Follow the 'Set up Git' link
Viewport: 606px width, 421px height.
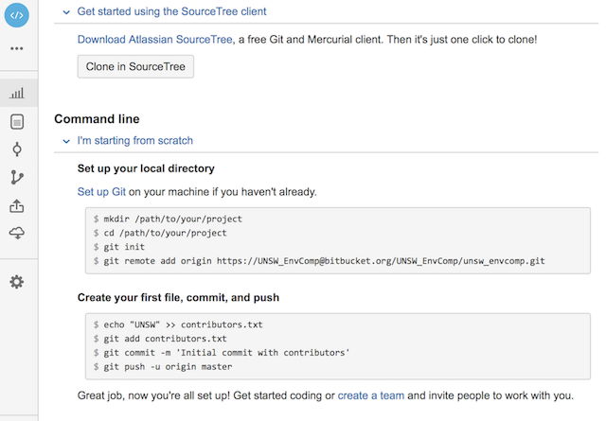[101, 191]
